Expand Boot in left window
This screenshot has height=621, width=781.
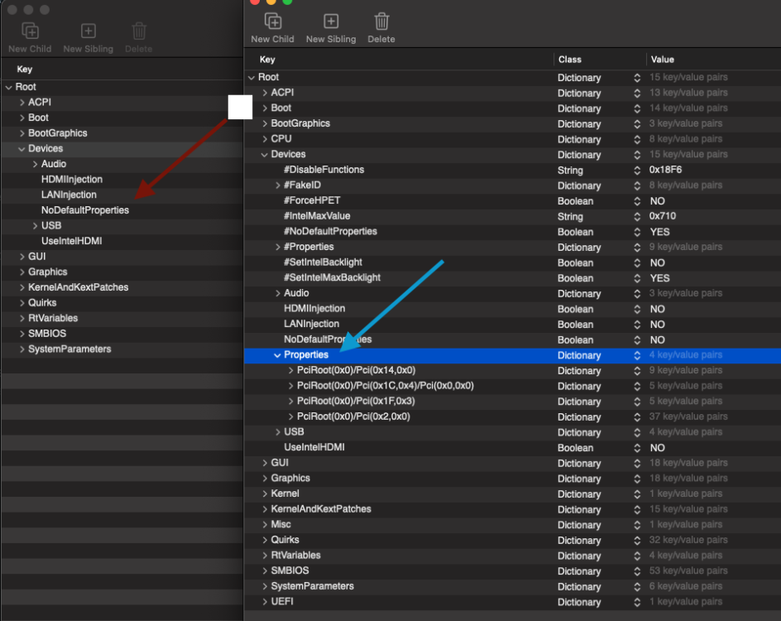(22, 118)
